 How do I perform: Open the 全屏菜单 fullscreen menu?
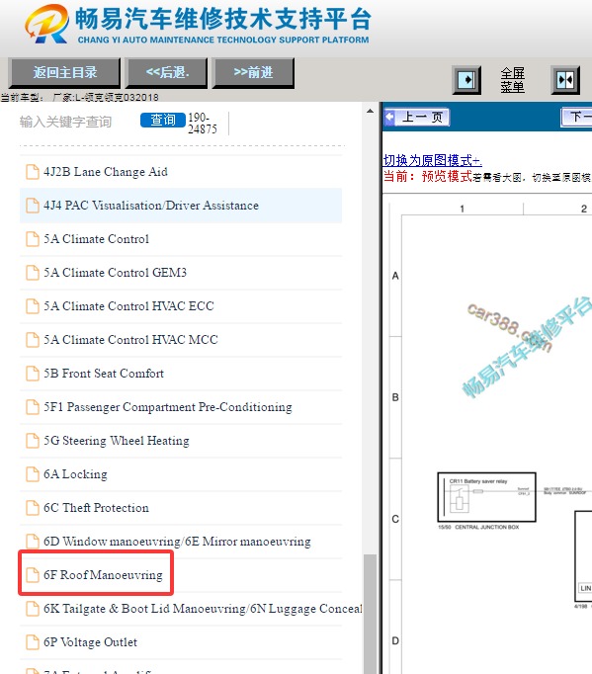click(513, 80)
